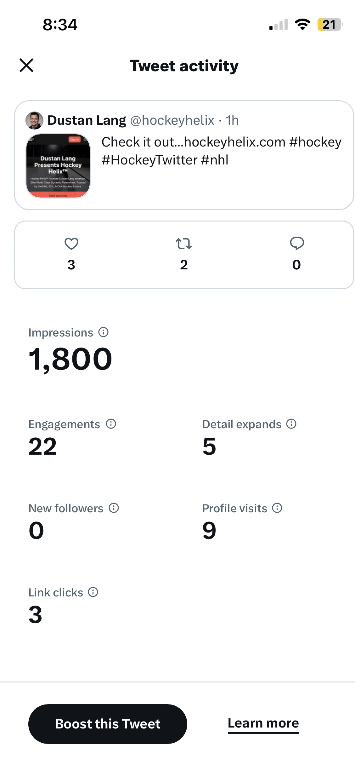This screenshot has width=355, height=771.
Task: Tap the #nhl hashtag
Action: point(215,160)
